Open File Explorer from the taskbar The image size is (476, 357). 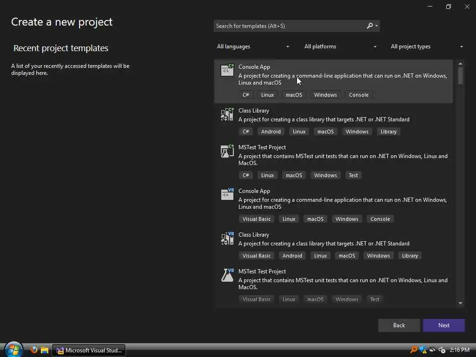pyautogui.click(x=45, y=350)
